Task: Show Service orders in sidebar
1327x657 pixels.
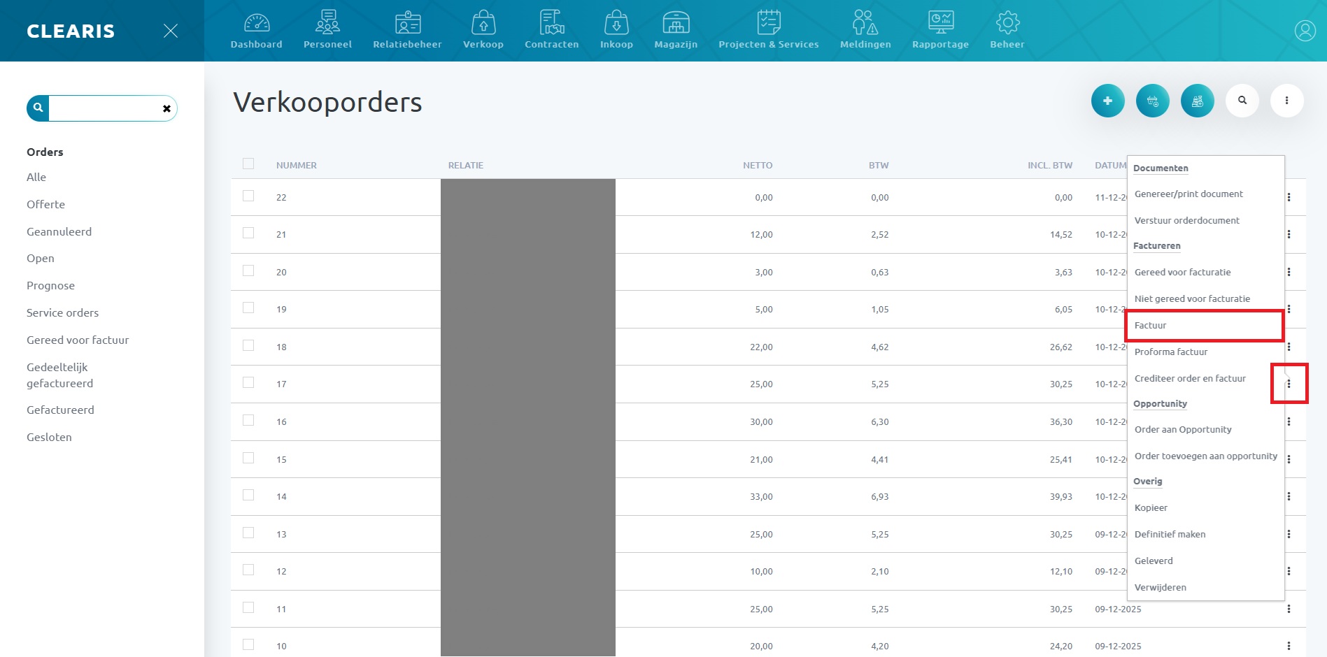Action: pyautogui.click(x=62, y=312)
